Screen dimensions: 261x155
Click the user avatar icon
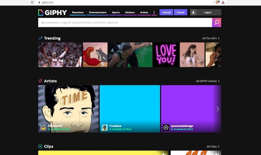coord(193,12)
